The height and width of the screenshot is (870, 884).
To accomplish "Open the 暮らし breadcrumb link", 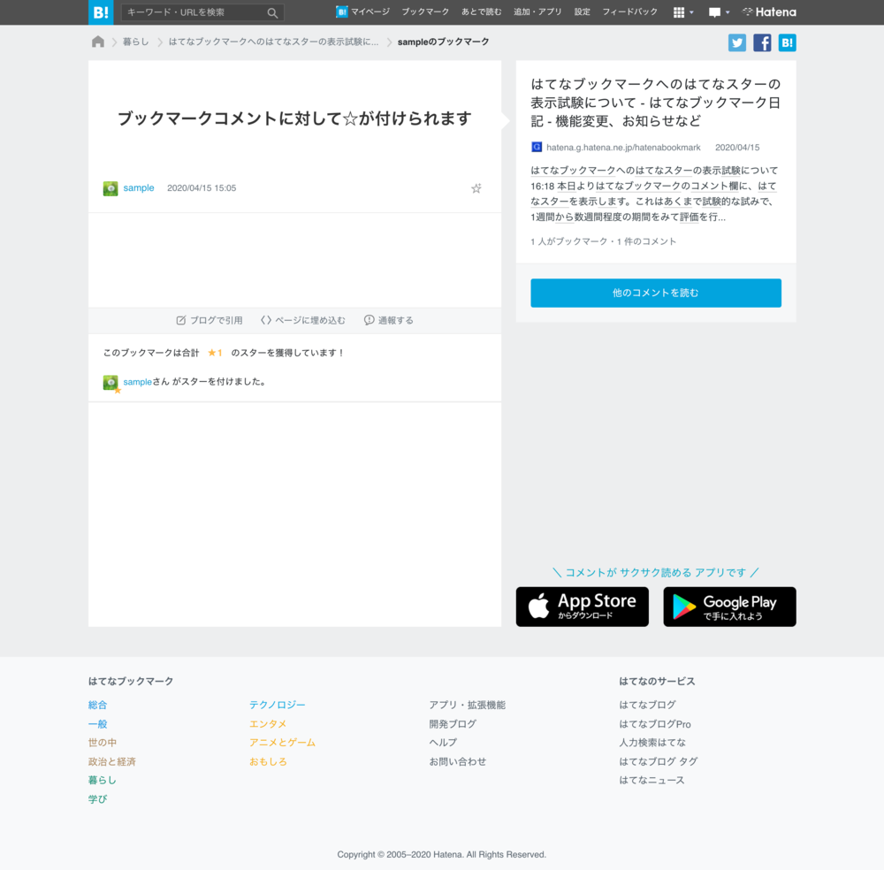I will click(136, 42).
